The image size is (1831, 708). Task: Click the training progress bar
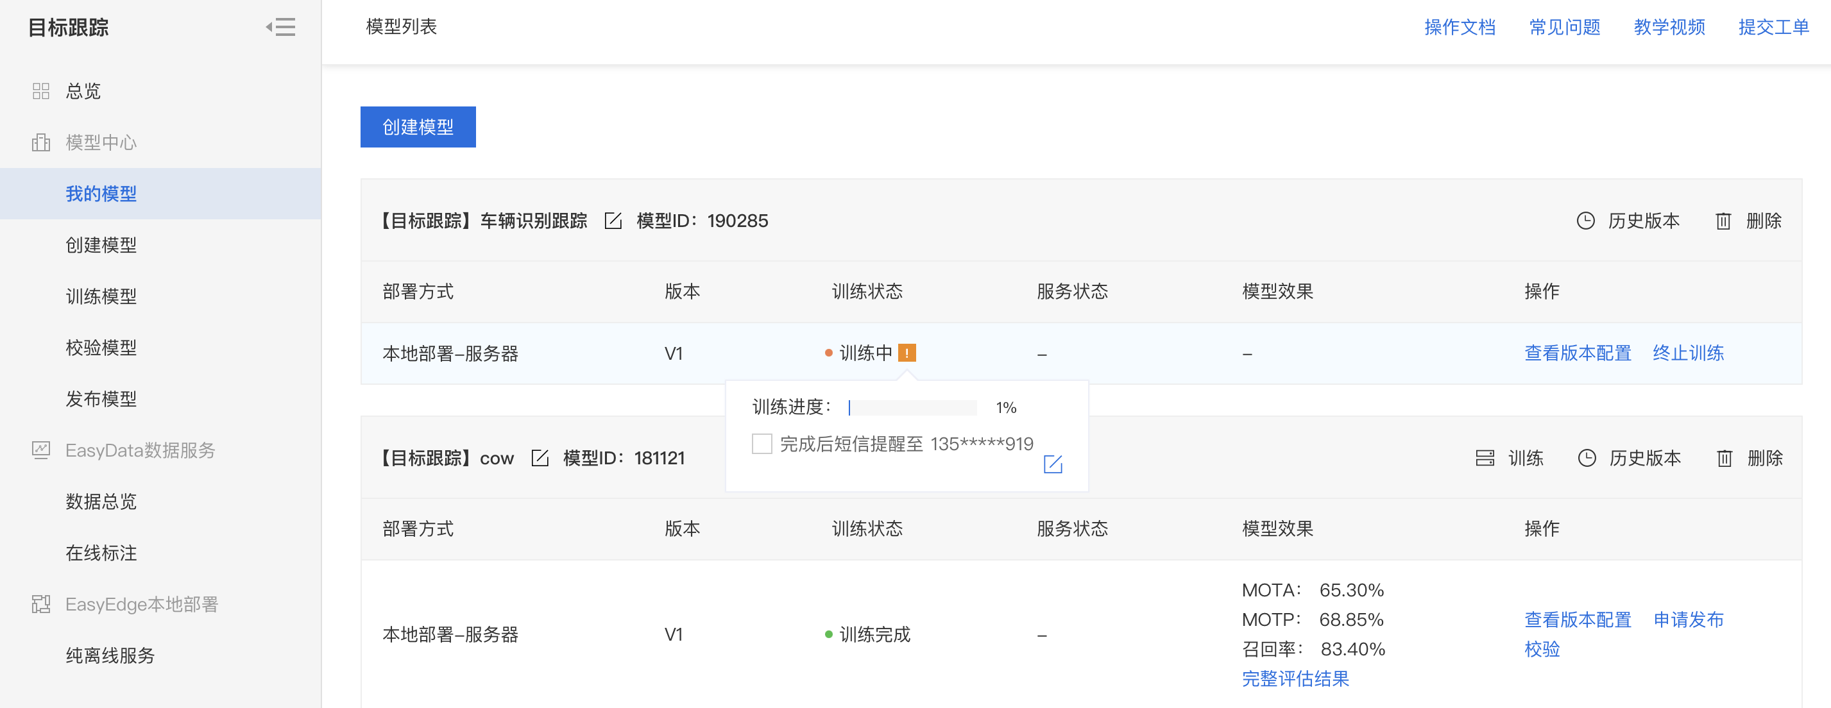coord(912,407)
